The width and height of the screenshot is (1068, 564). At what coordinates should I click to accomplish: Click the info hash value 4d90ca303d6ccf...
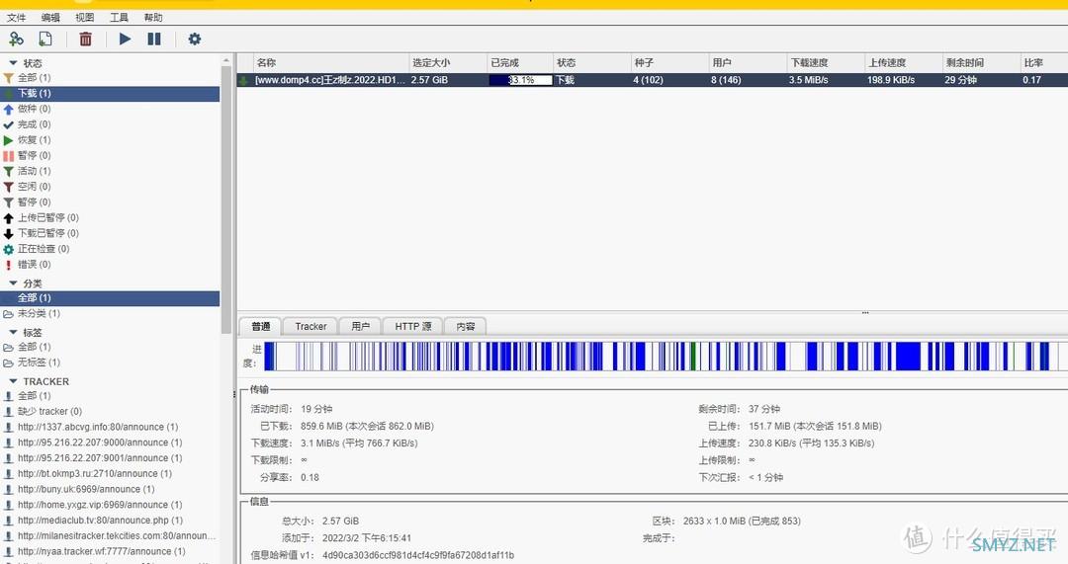pos(418,555)
